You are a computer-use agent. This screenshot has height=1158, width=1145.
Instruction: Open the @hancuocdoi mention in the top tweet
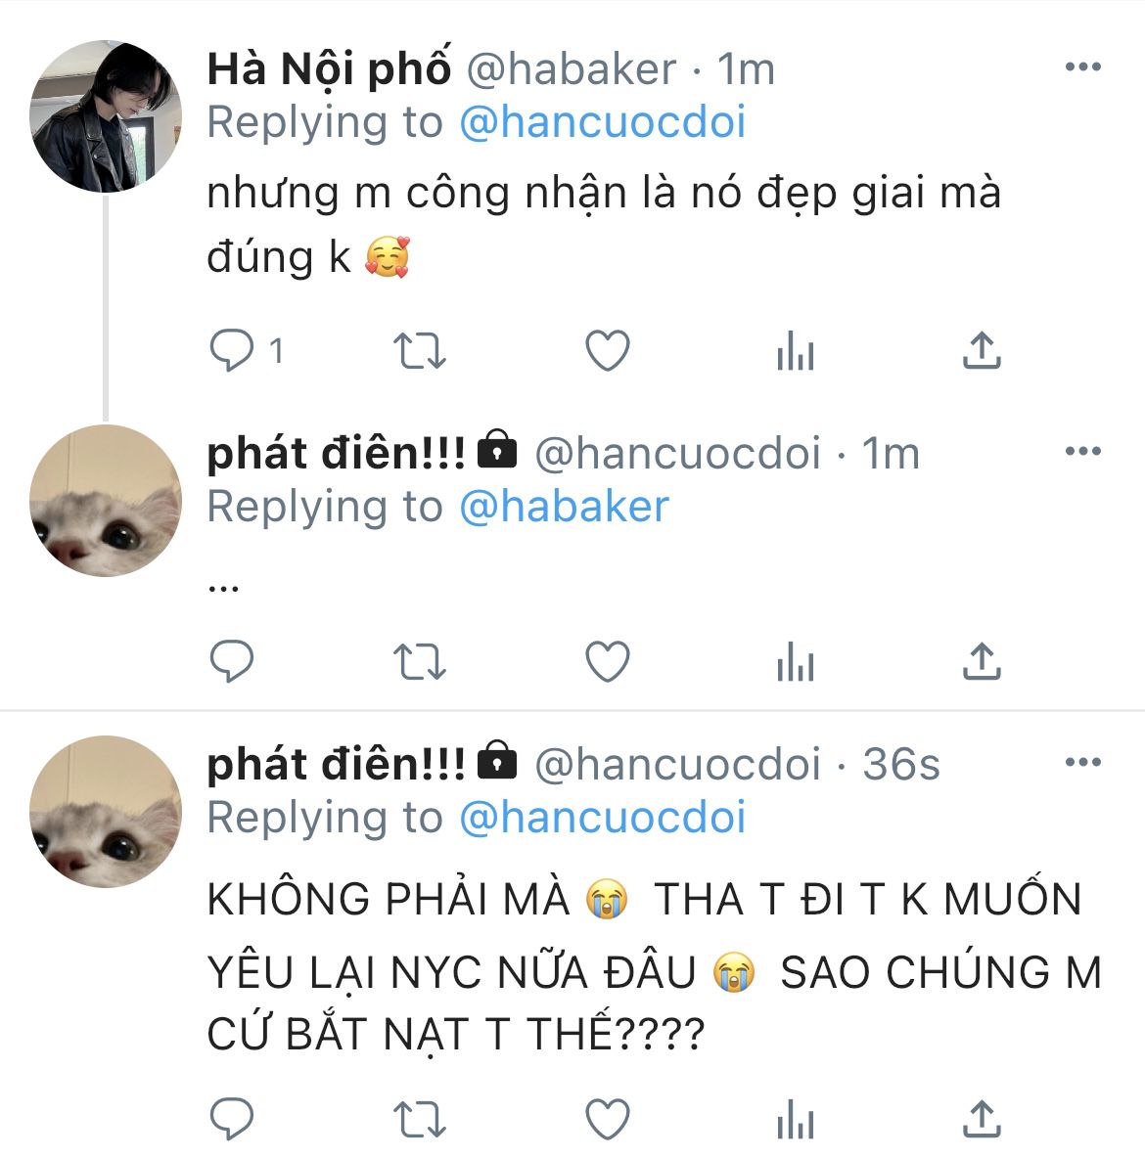[603, 122]
